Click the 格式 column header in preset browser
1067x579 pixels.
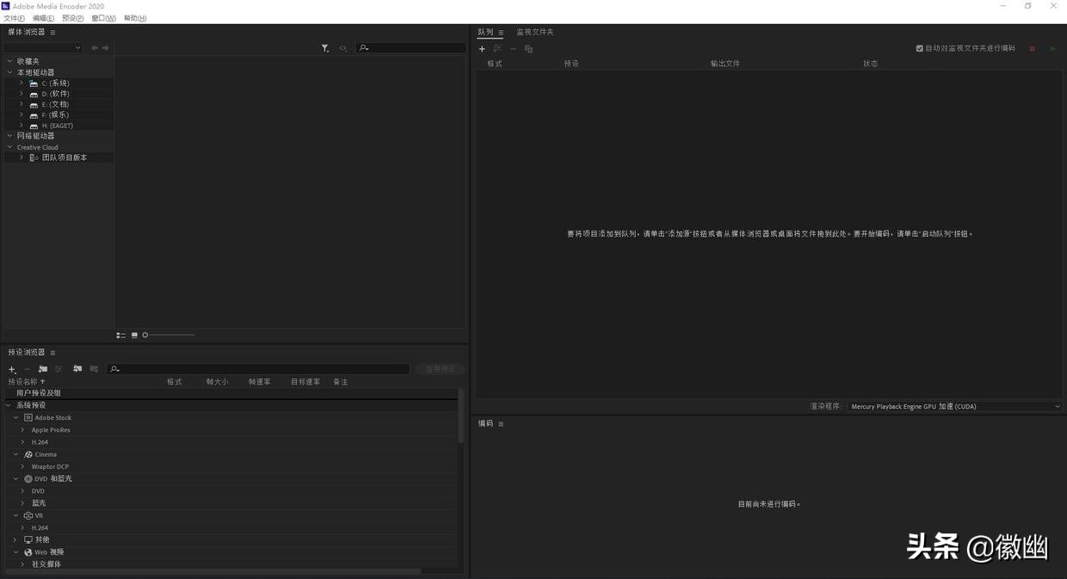(x=175, y=382)
